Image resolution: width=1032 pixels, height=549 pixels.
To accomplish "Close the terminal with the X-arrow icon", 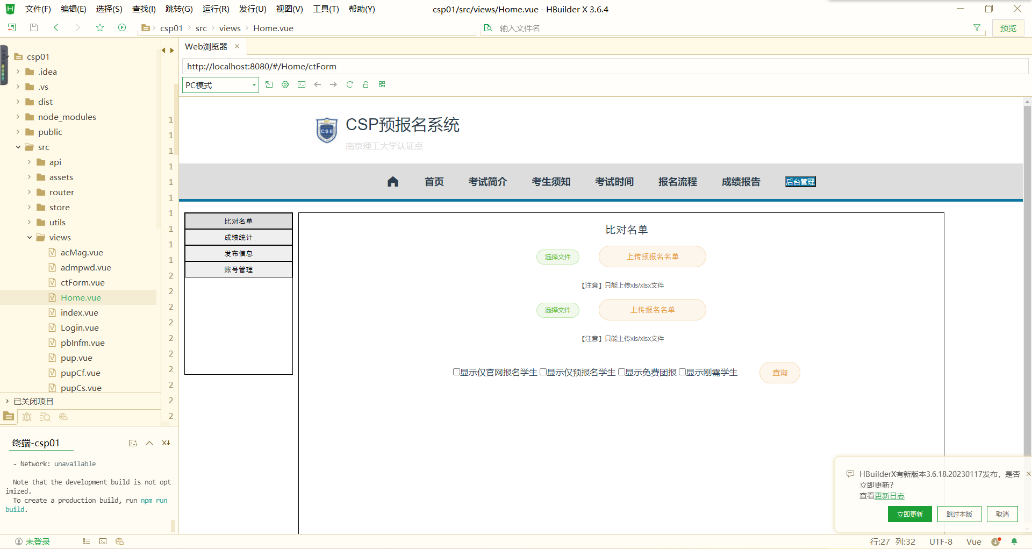I will click(166, 443).
